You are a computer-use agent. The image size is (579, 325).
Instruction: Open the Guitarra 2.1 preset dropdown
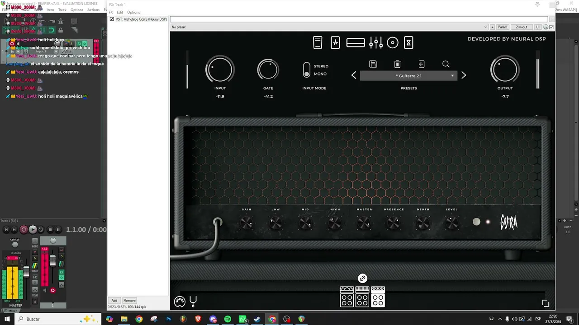(x=408, y=76)
